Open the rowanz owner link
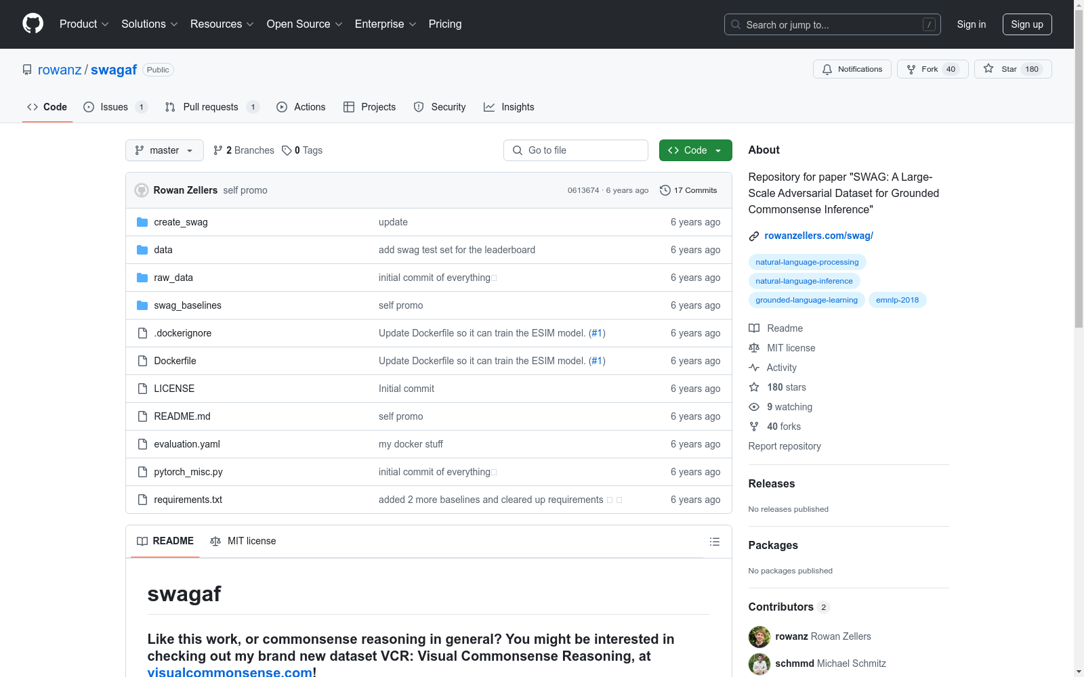Image resolution: width=1084 pixels, height=677 pixels. tap(60, 70)
